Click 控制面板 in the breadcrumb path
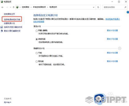 26,7
